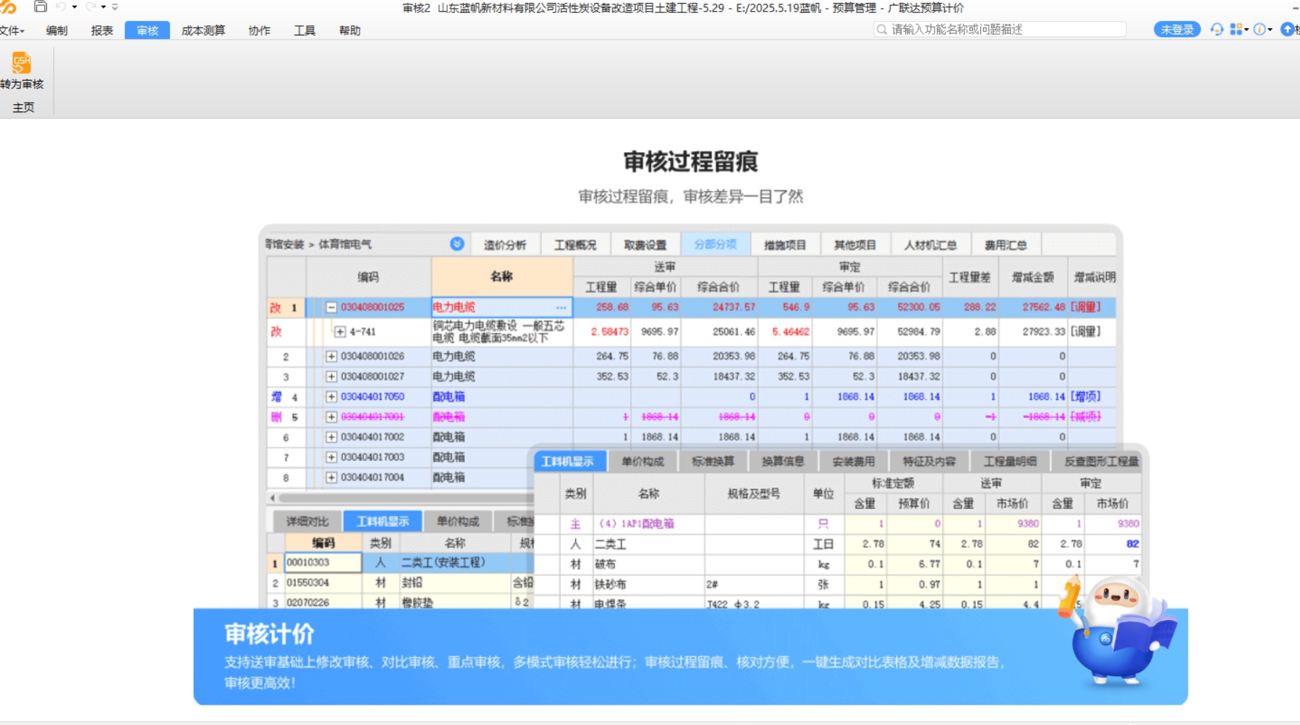Click the redo arrow icon
This screenshot has width=1300, height=725.
(90, 7)
